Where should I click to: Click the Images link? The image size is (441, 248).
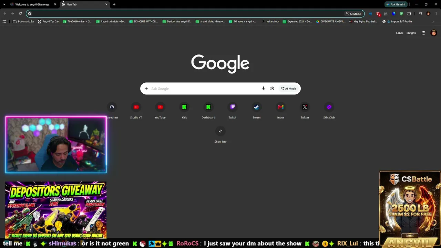(411, 33)
